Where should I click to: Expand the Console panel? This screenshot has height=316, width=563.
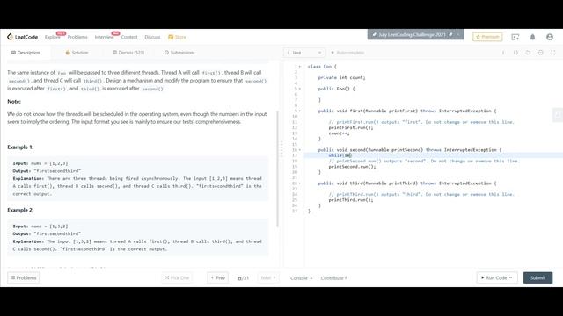tap(301, 278)
